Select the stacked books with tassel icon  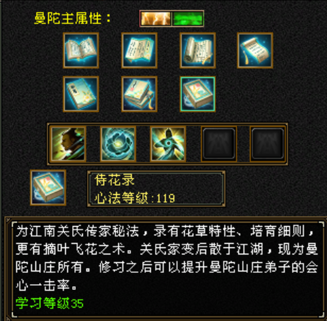coord(139,94)
